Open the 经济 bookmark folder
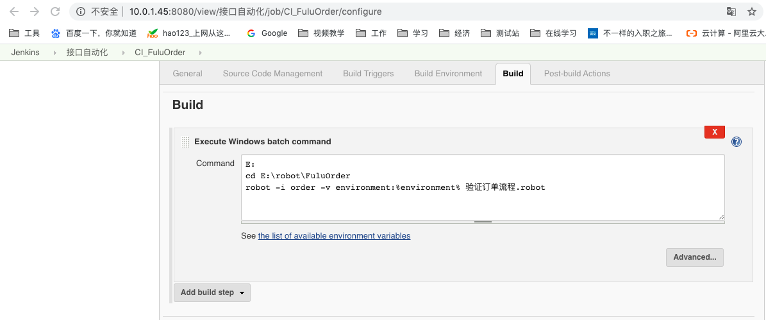 (x=454, y=33)
